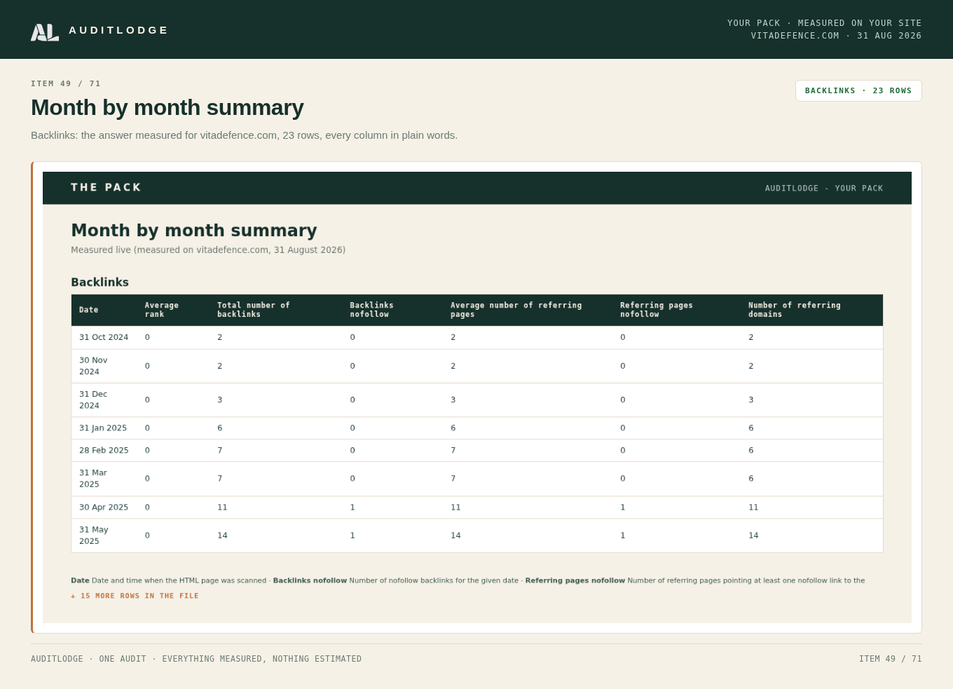Click the Backlinks nofollow definition in footnote
Screen dimensions: 953x689
[x=396, y=580]
